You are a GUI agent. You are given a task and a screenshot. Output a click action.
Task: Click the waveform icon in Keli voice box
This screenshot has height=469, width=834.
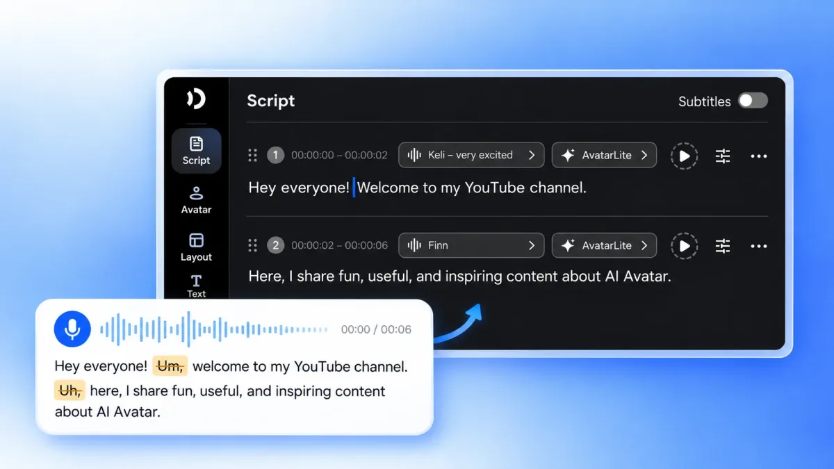pos(414,155)
